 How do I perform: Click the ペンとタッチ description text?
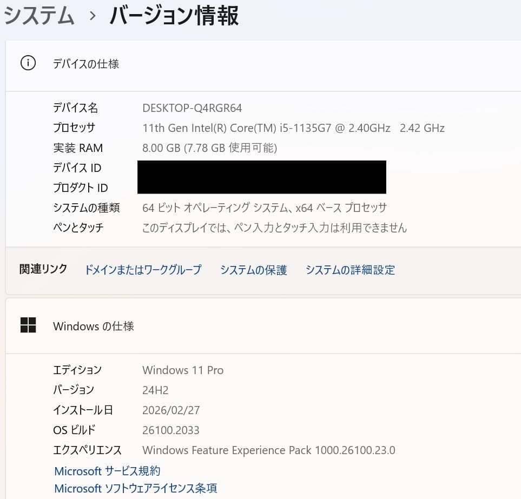click(273, 228)
